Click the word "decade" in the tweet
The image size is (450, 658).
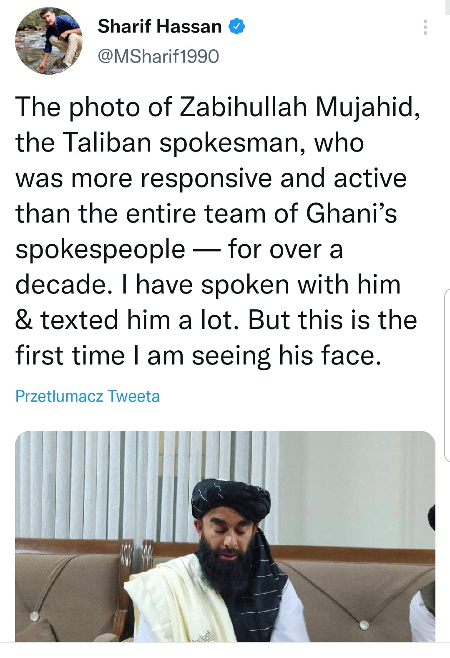pyautogui.click(x=61, y=284)
